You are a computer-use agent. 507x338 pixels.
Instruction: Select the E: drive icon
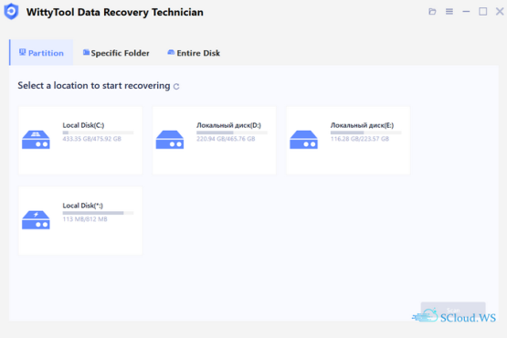303,140
